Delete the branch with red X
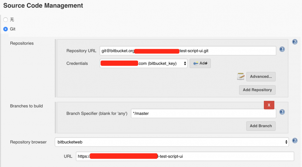The width and height of the screenshot is (302, 167). tap(269, 105)
